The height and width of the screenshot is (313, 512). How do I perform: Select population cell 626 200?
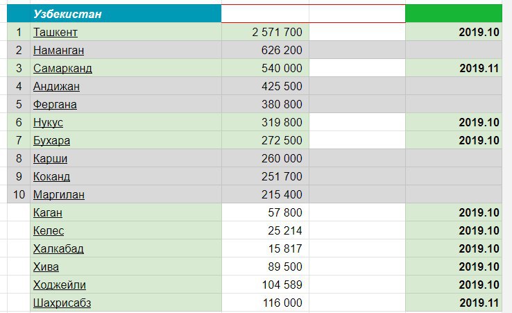(265, 50)
